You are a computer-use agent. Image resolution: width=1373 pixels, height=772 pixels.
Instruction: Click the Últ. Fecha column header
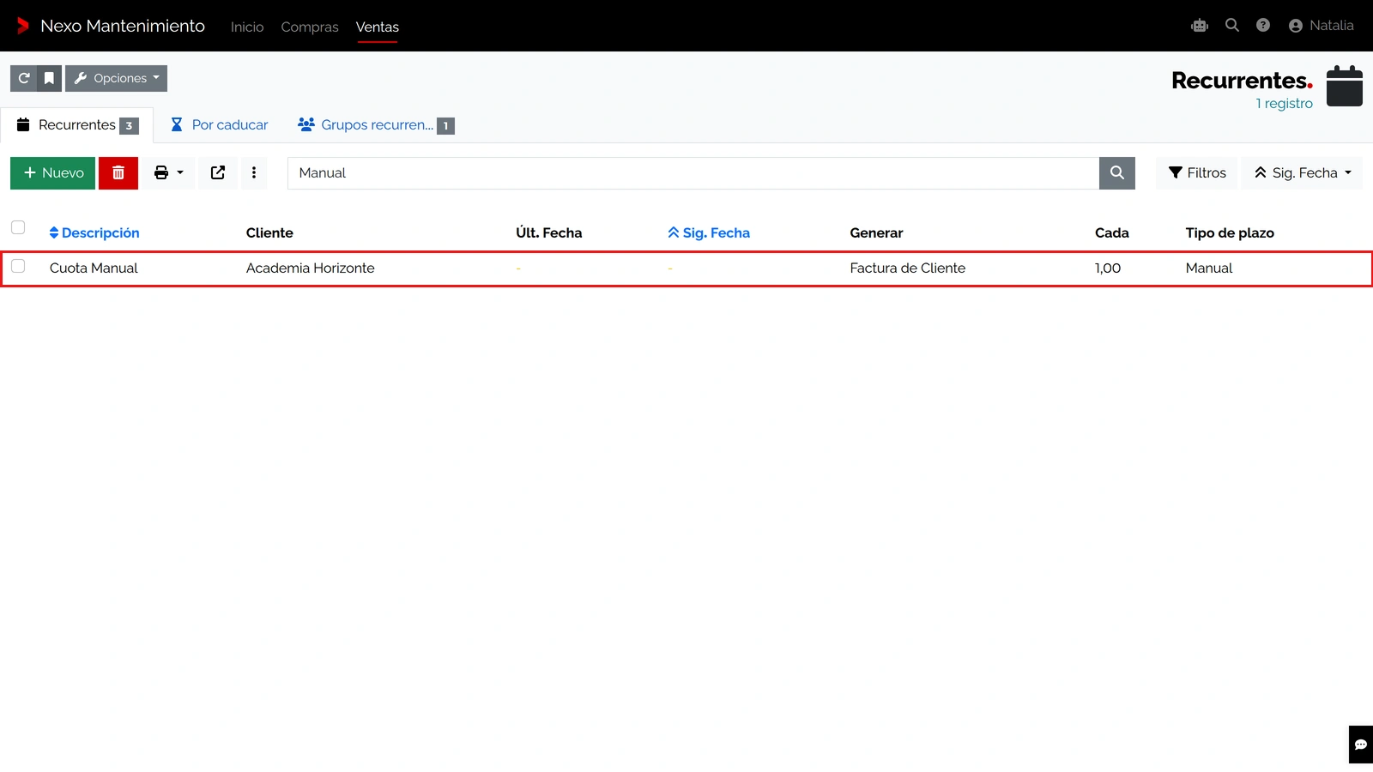[549, 233]
